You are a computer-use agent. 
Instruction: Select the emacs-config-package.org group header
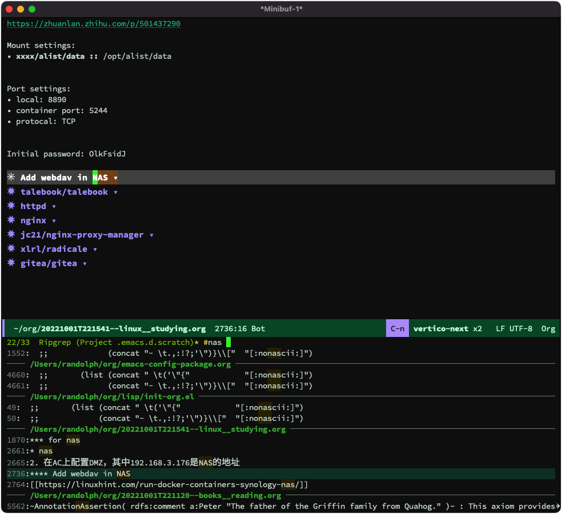tap(130, 364)
